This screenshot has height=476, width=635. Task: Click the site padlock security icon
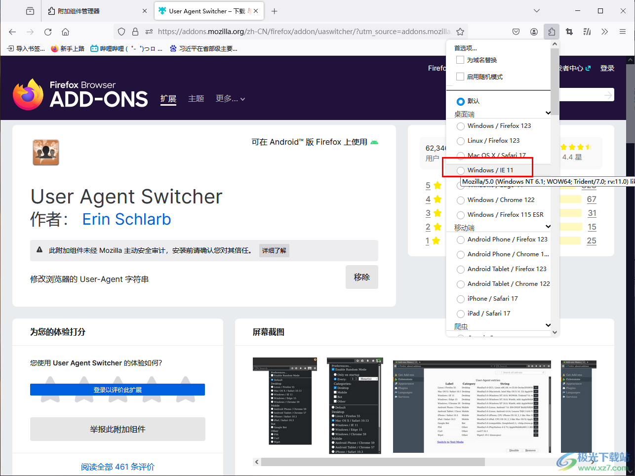[135, 32]
